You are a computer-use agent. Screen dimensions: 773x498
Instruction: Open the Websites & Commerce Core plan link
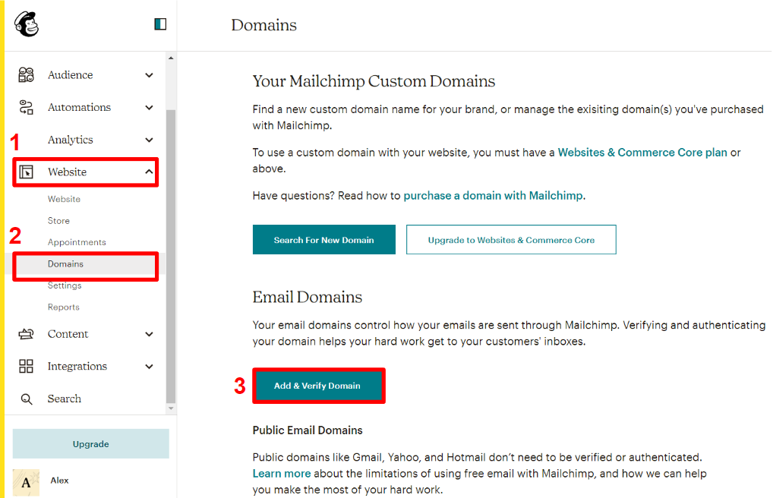click(642, 153)
